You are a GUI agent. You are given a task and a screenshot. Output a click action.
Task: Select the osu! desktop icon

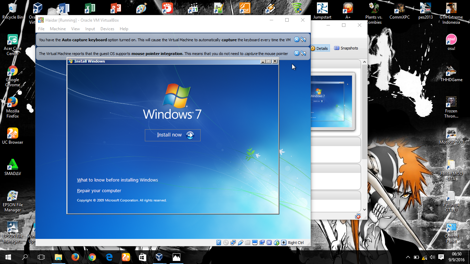tap(451, 42)
